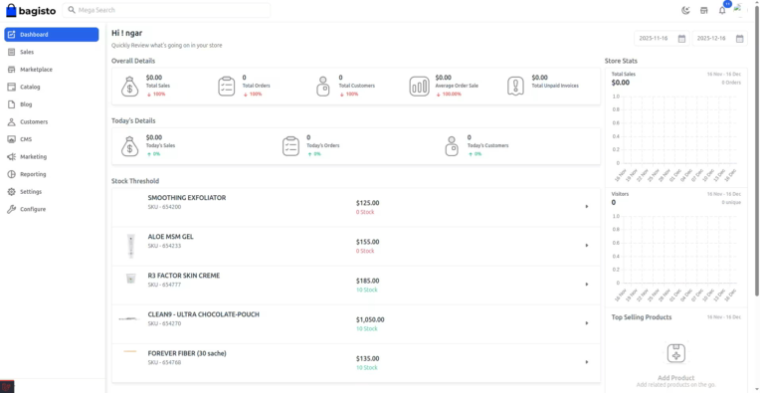Click the Total Sales amount in Store Stats
Viewport: 760px width, 393px height.
pos(621,83)
